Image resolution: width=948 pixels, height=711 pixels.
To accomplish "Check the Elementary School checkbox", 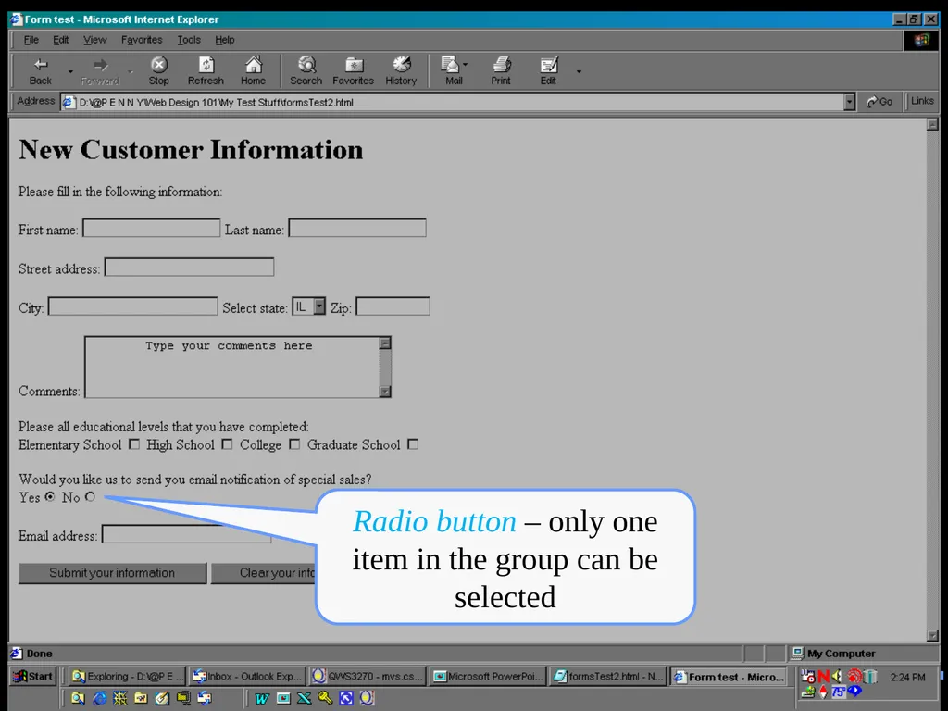I will pyautogui.click(x=134, y=444).
